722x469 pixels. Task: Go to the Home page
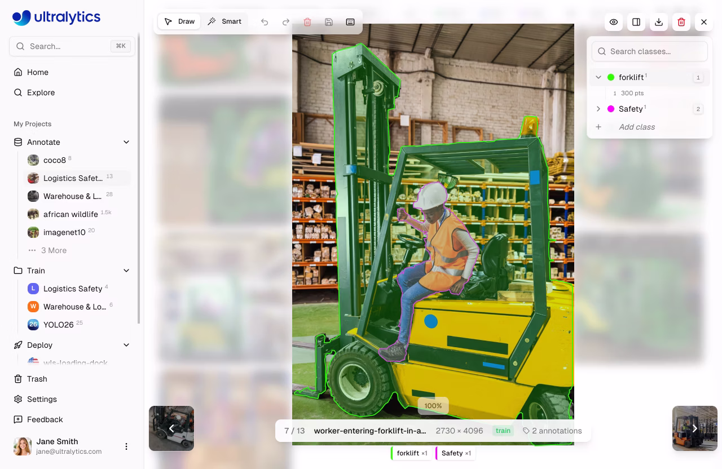pyautogui.click(x=37, y=72)
